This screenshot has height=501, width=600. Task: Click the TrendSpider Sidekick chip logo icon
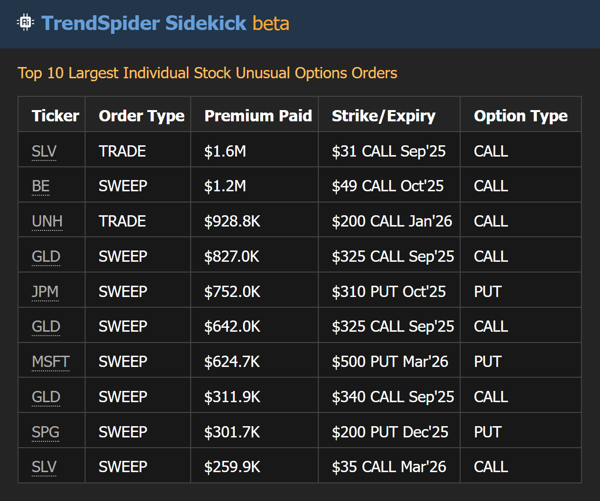click(25, 23)
